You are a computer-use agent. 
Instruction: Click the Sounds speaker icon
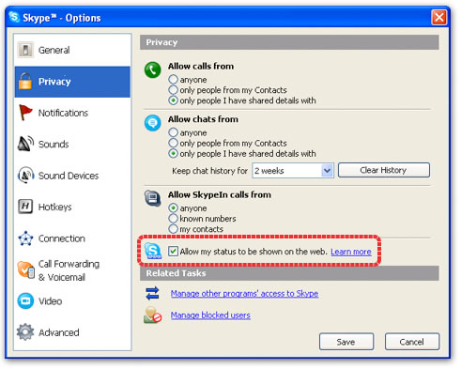click(x=25, y=144)
